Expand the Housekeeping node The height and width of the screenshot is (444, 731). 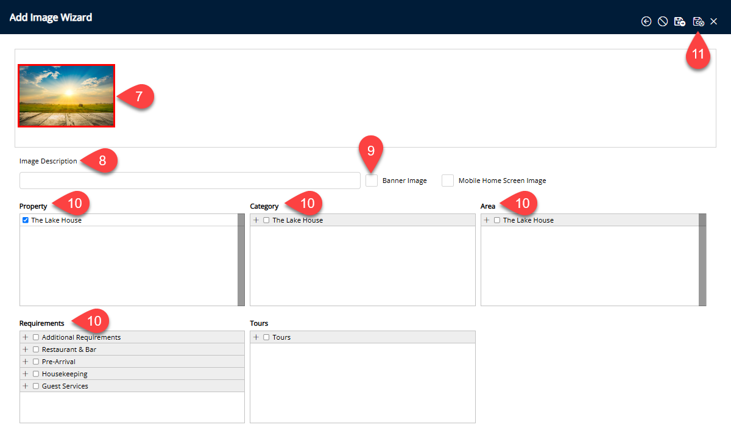point(26,374)
